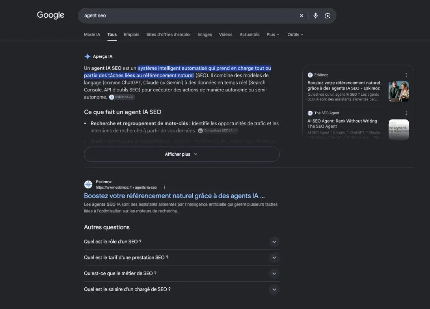
Task: Start voice search with the microphone icon
Action: pyautogui.click(x=316, y=16)
